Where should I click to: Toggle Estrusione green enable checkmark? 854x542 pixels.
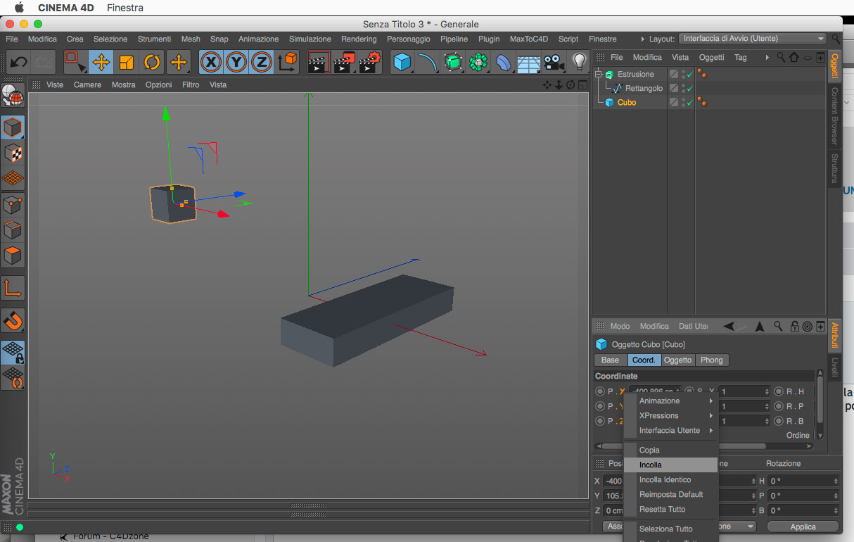click(x=690, y=74)
